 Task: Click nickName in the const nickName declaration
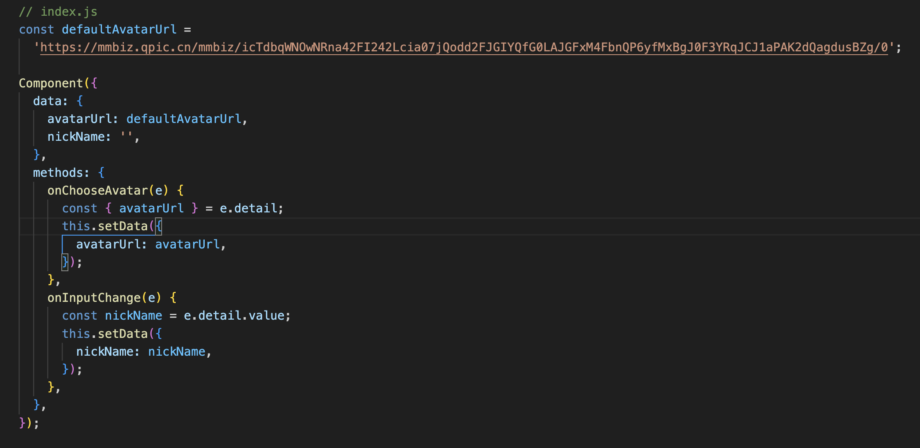[133, 316]
